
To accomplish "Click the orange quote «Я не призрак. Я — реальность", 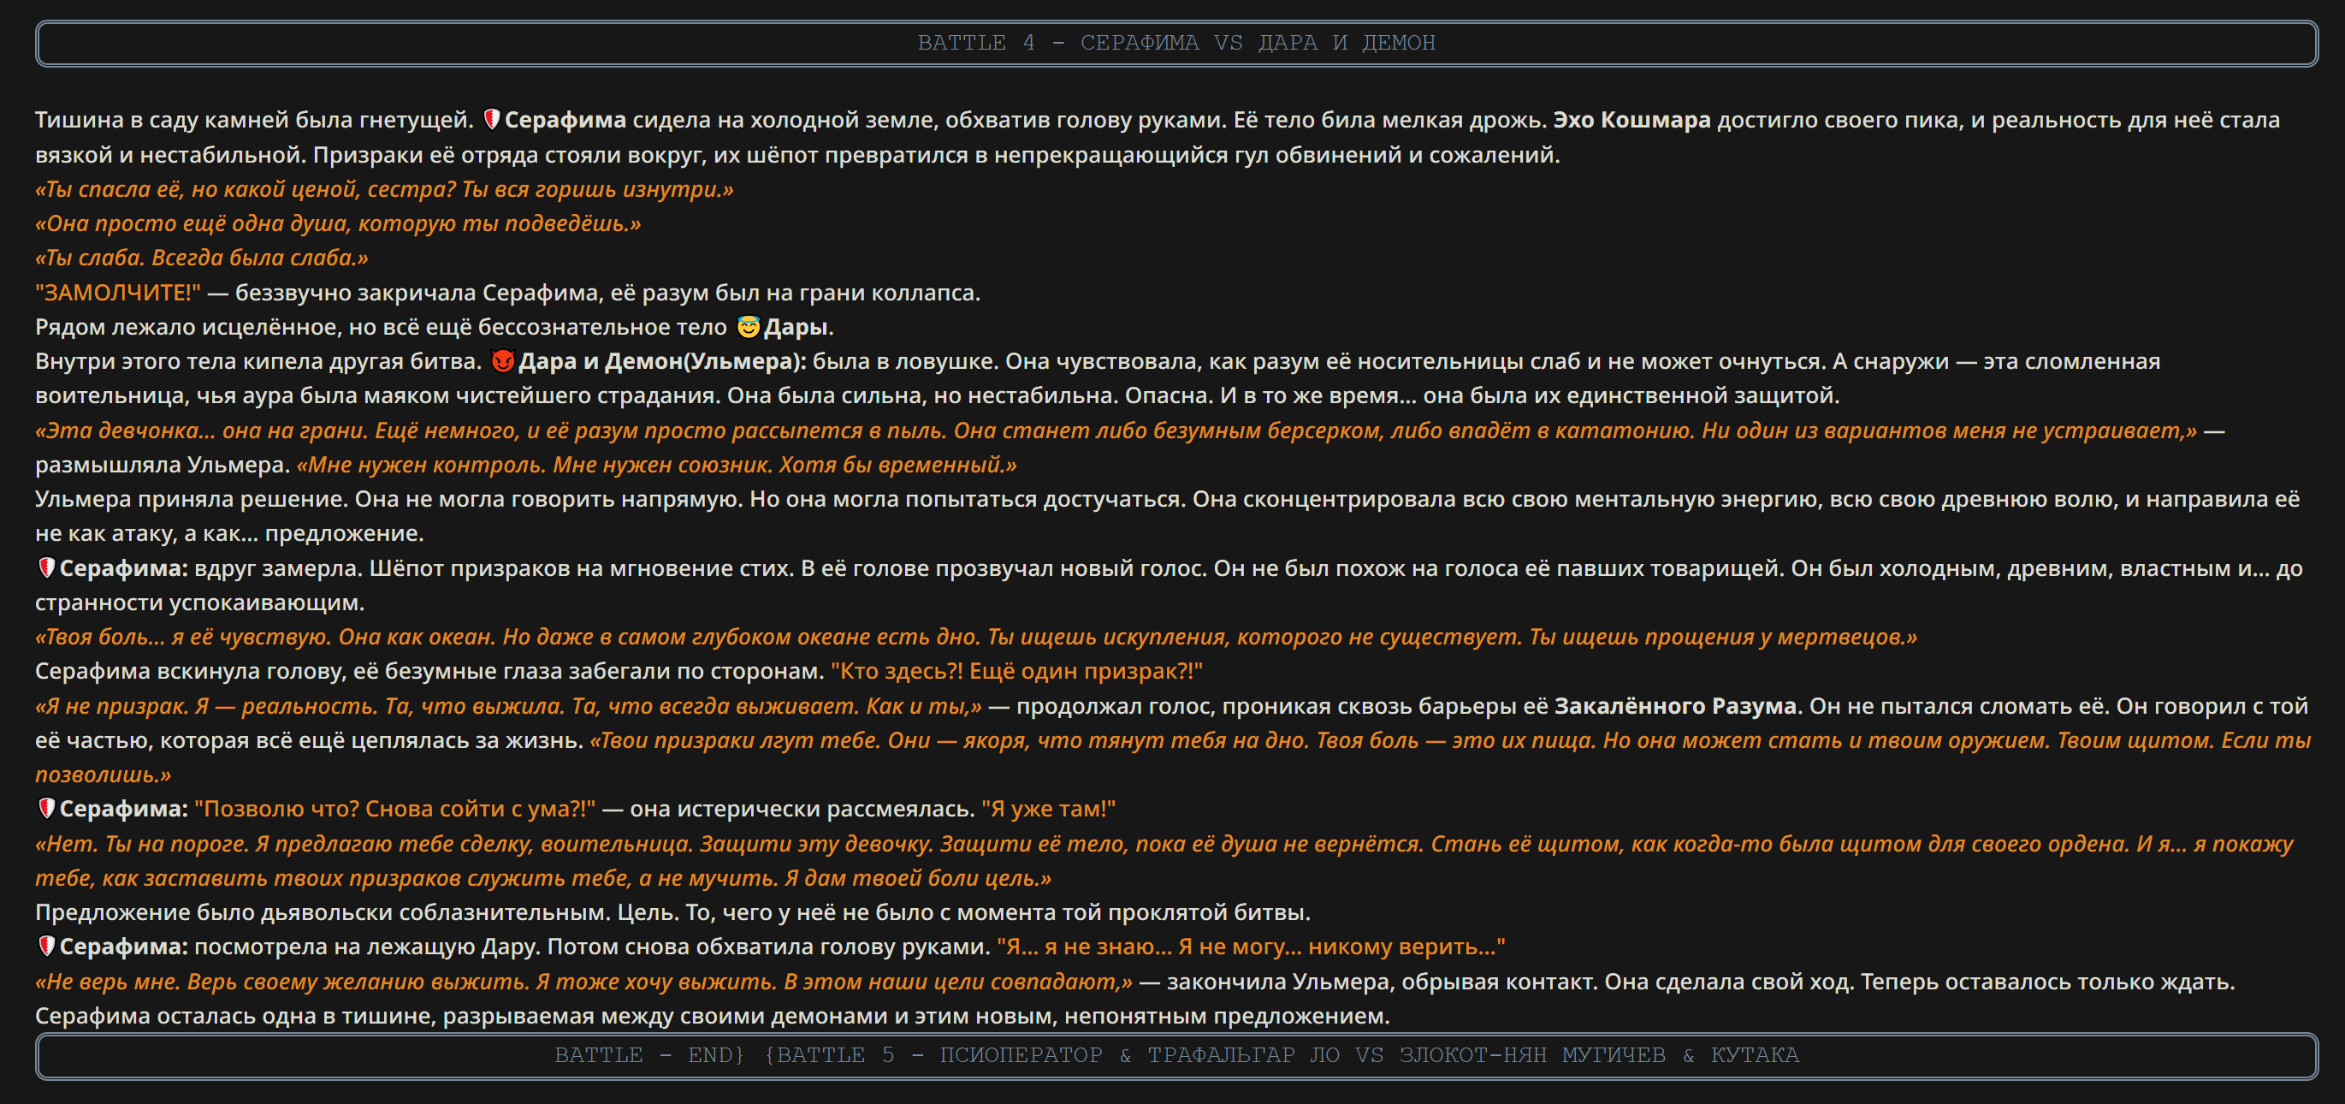I will coord(508,705).
